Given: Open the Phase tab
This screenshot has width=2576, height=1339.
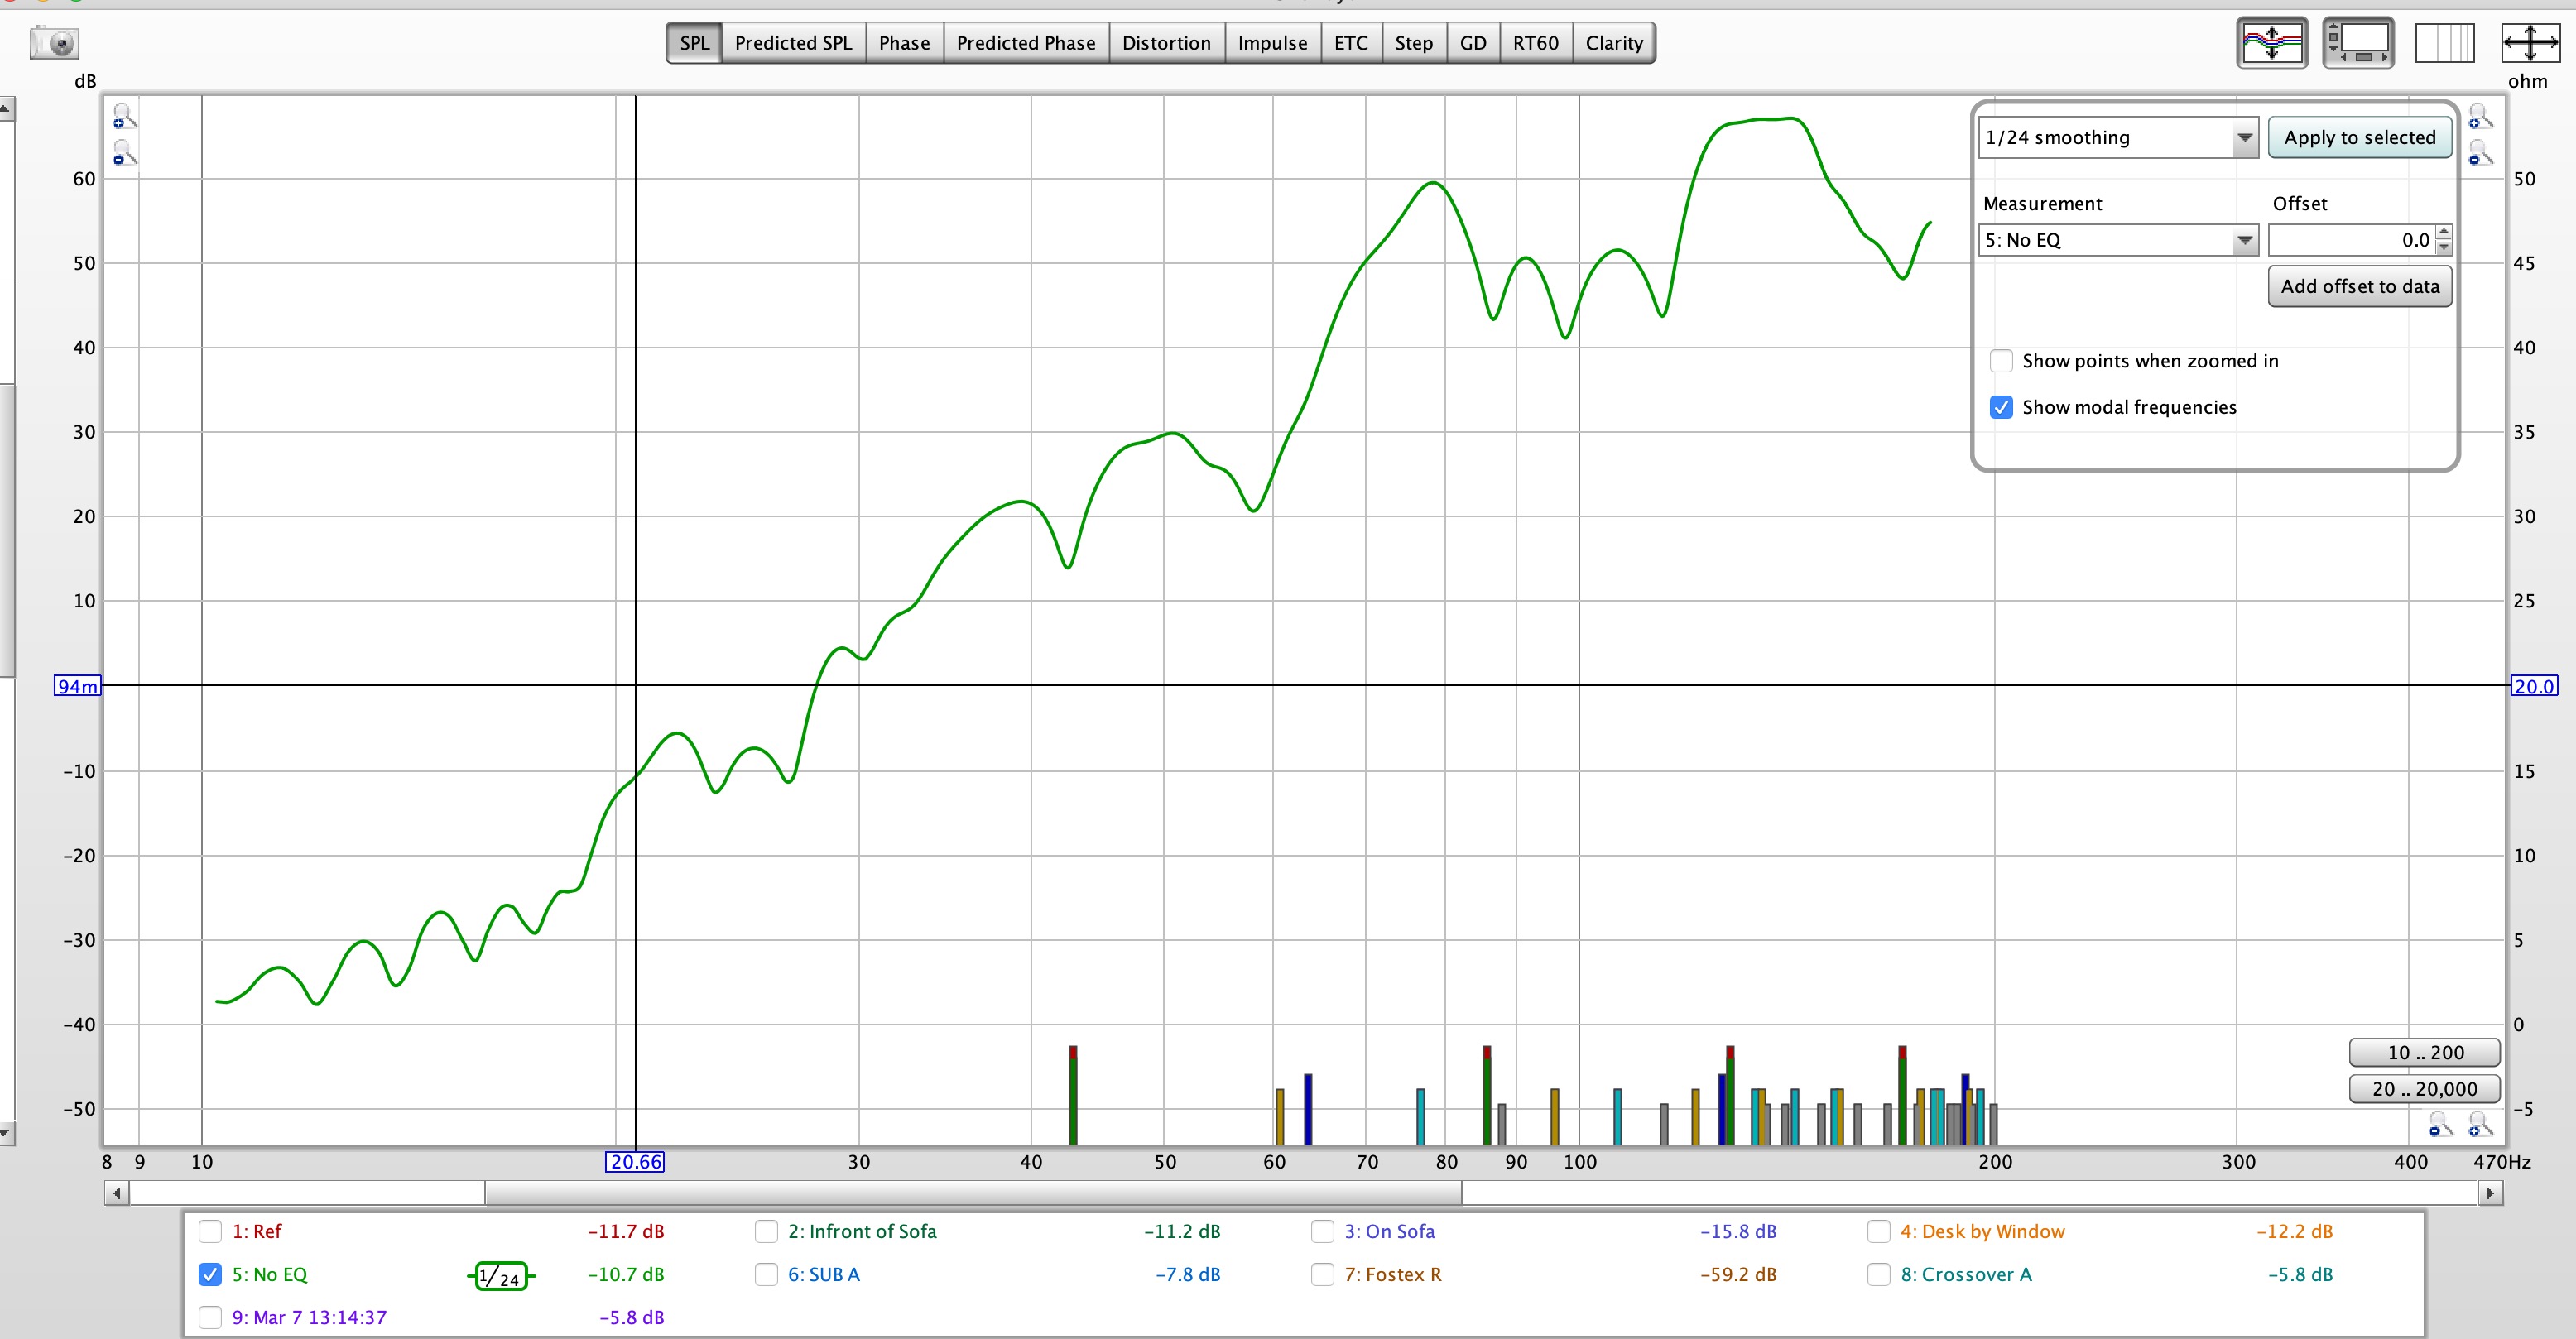Looking at the screenshot, I should [904, 43].
